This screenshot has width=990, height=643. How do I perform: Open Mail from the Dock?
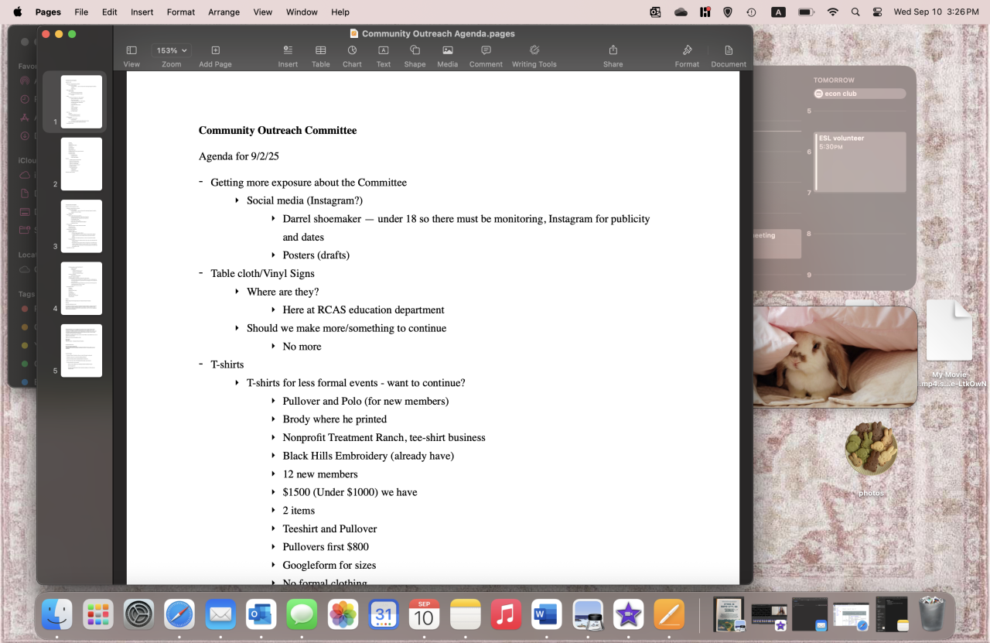pyautogui.click(x=220, y=615)
